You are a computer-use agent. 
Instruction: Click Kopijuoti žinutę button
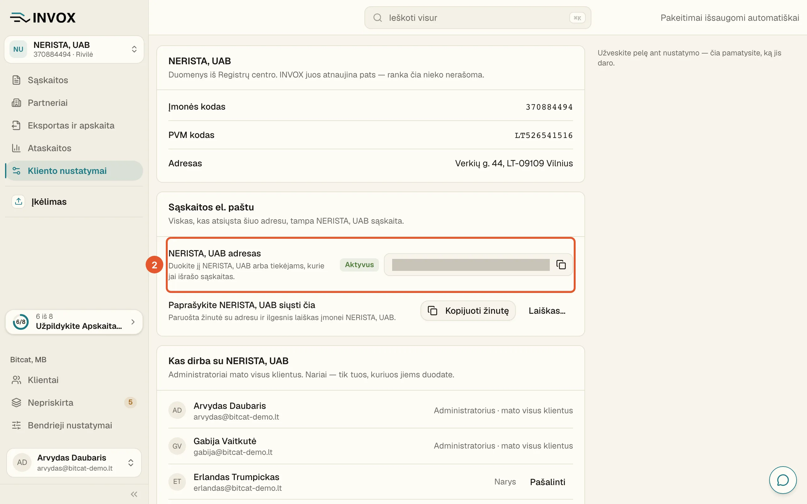(468, 311)
